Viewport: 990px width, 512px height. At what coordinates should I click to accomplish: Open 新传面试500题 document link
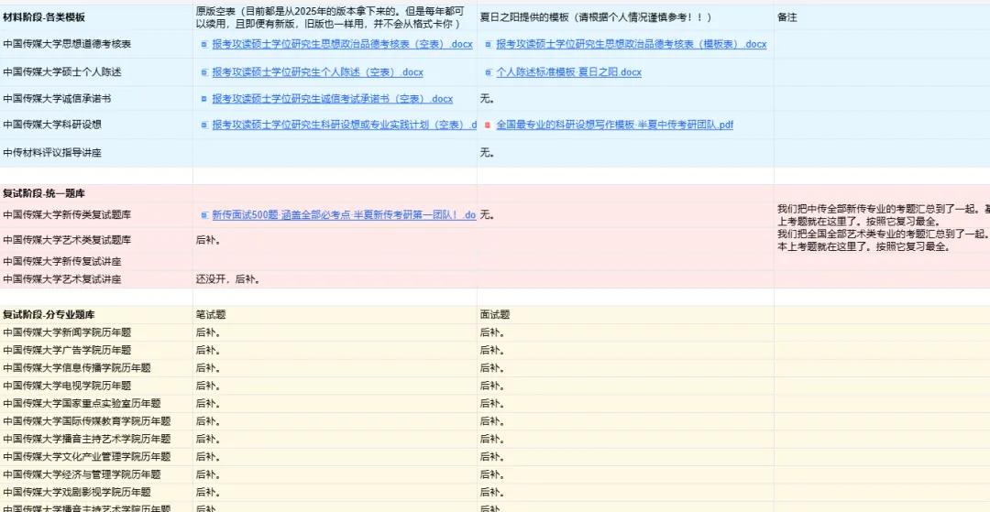[344, 215]
